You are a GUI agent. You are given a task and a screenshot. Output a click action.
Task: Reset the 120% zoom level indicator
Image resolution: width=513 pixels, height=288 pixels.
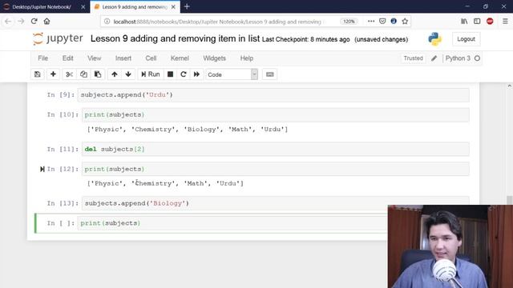point(349,22)
